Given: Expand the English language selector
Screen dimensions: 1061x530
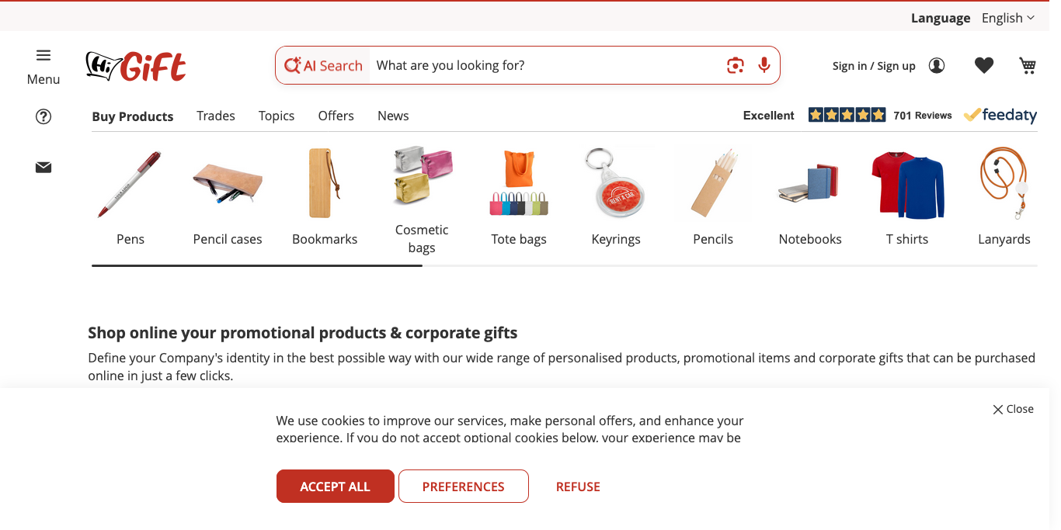Looking at the screenshot, I should 1007,17.
